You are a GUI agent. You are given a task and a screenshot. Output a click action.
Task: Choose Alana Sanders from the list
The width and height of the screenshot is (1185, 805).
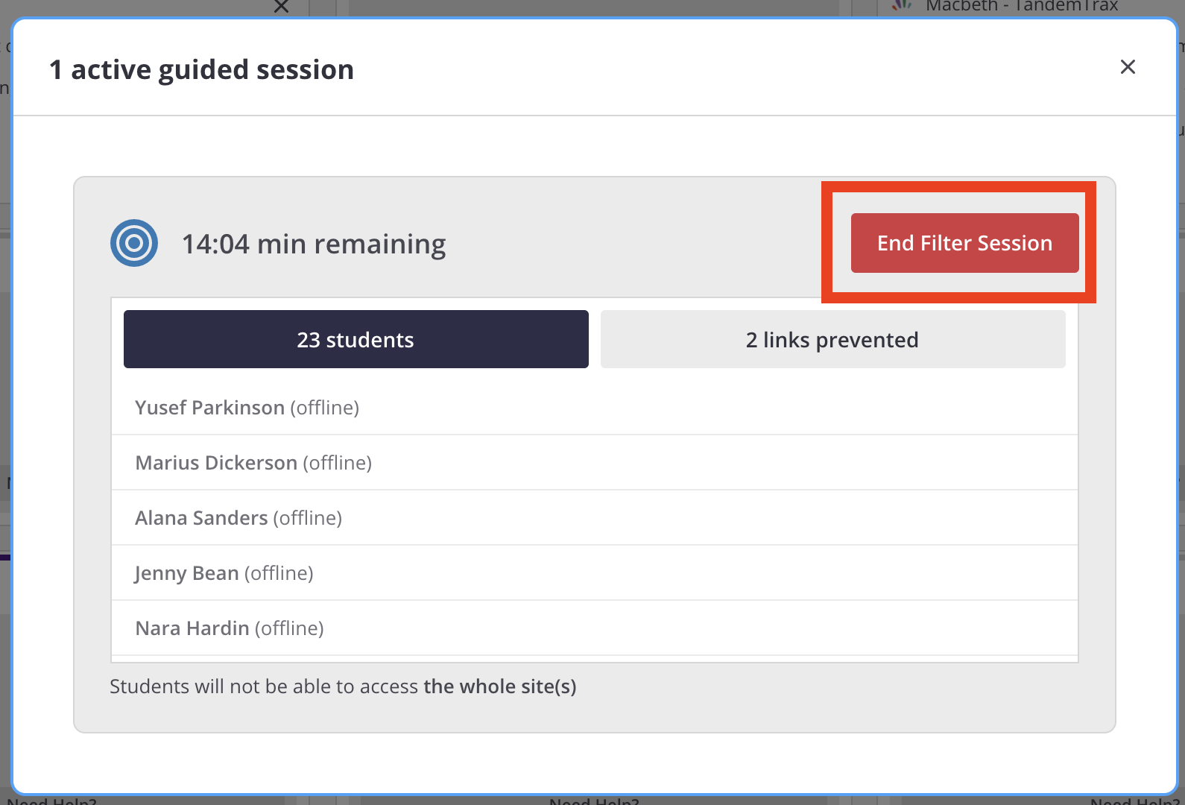(595, 518)
